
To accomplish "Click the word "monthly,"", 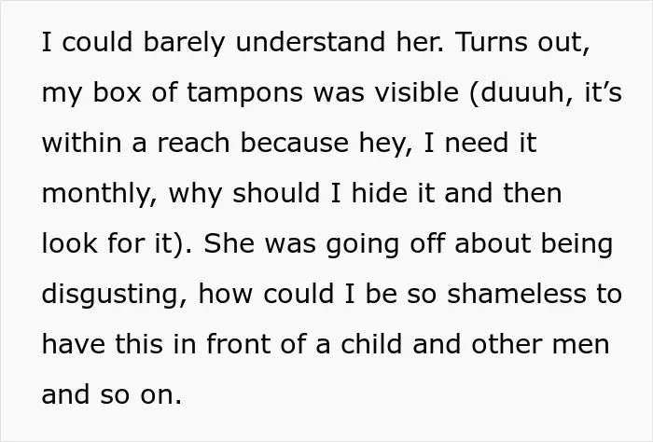I will [x=100, y=194].
